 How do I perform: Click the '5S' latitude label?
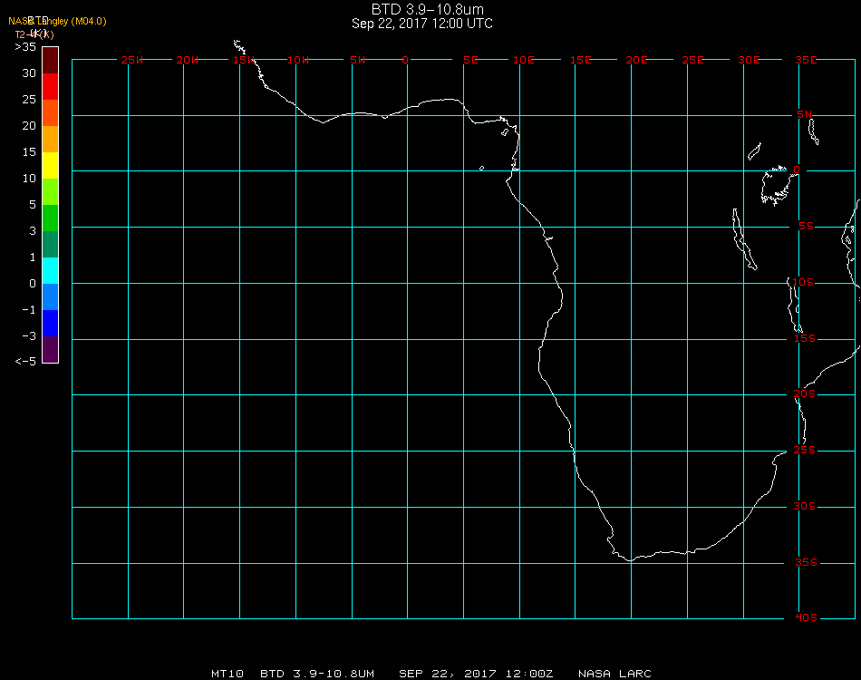point(806,227)
